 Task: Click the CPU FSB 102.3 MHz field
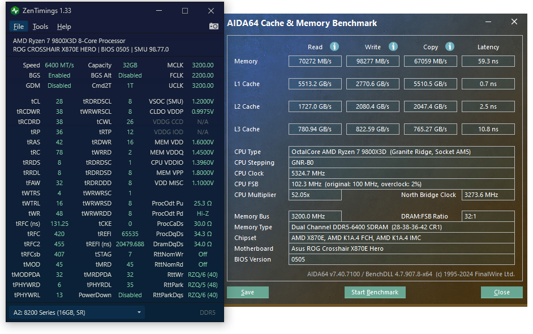pyautogui.click(x=402, y=184)
